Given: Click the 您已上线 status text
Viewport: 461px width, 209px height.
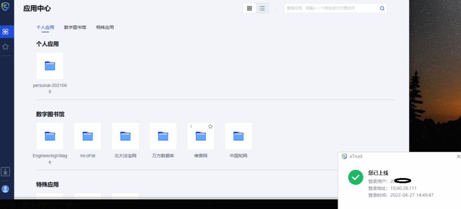Looking at the screenshot, I should pos(378,173).
